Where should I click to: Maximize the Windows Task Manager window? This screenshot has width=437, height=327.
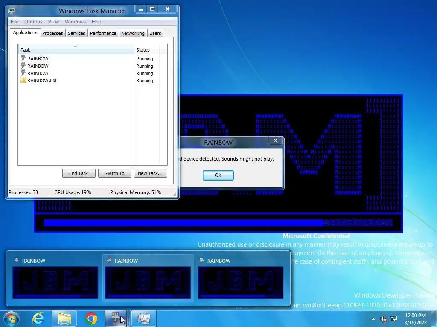152,9
